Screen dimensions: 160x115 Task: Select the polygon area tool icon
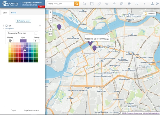click(x=107, y=4)
